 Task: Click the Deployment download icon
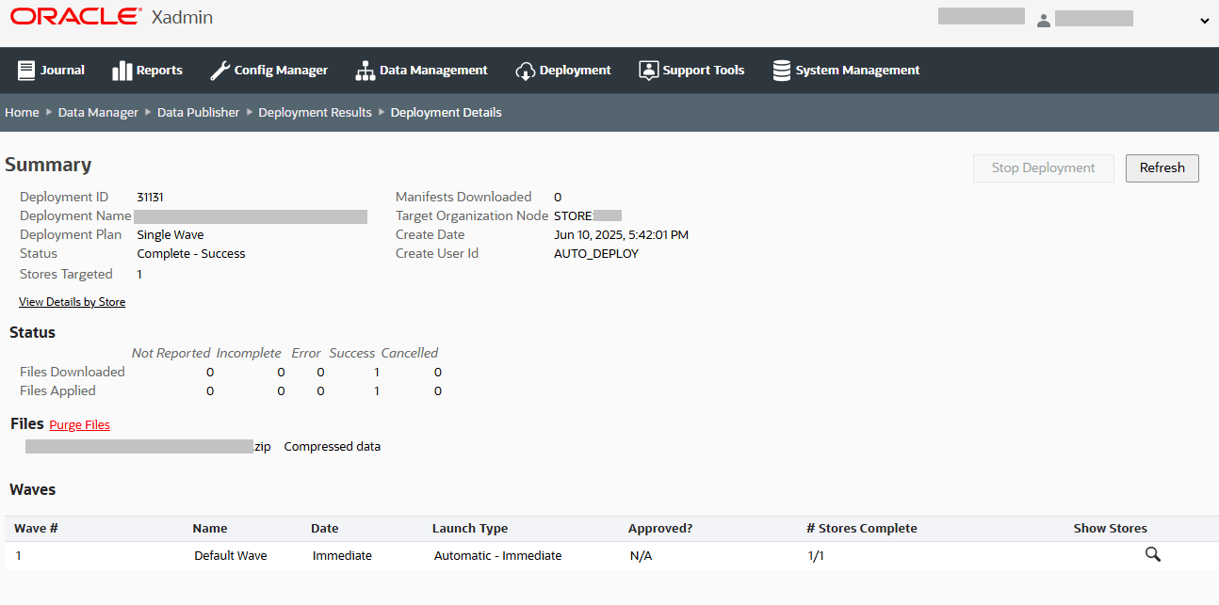[525, 70]
